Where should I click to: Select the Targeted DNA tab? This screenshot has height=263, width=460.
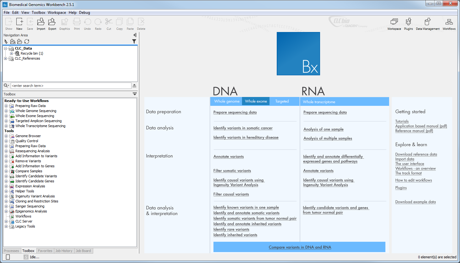(x=282, y=101)
